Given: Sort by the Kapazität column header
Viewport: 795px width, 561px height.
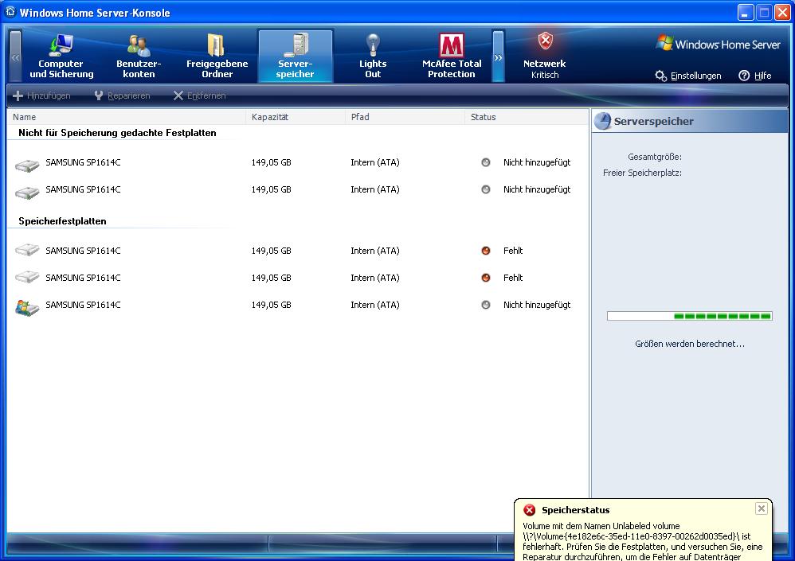Looking at the screenshot, I should click(296, 117).
